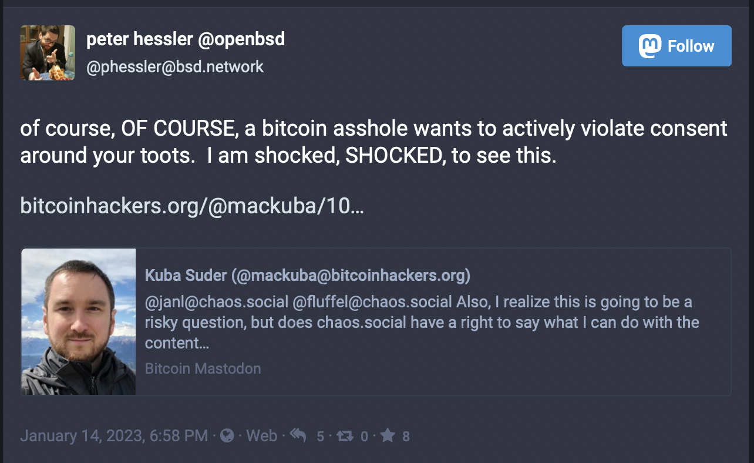Click the Mastodon logo in the Follow button
Screen dimensions: 754x463
pyautogui.click(x=650, y=46)
